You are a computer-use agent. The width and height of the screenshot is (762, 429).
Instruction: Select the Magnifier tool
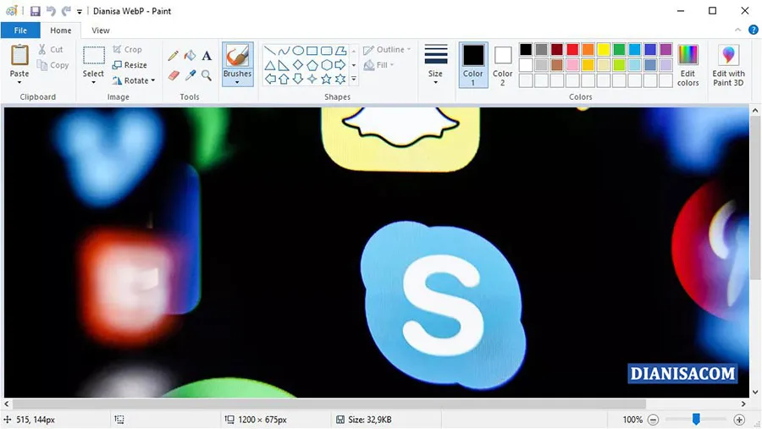(x=207, y=75)
